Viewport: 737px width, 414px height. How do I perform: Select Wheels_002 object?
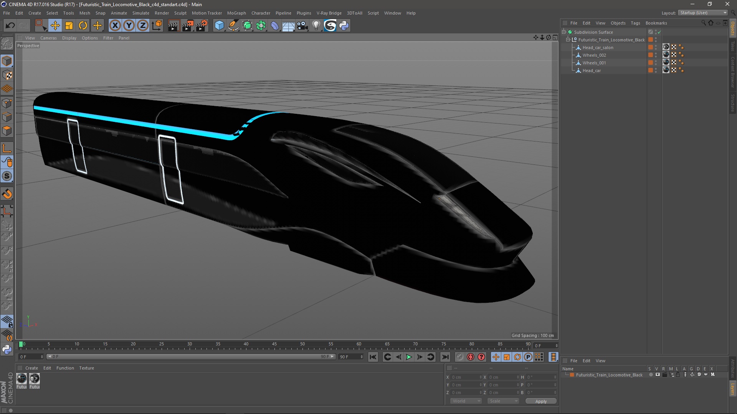(x=594, y=55)
